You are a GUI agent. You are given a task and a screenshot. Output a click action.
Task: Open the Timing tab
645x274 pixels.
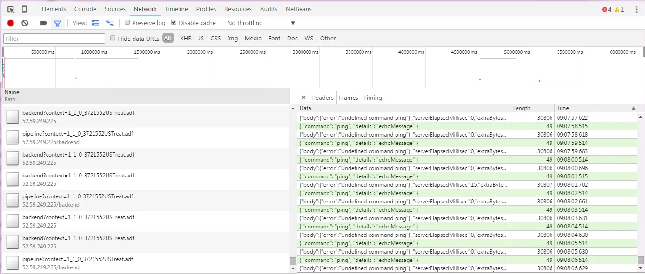372,98
